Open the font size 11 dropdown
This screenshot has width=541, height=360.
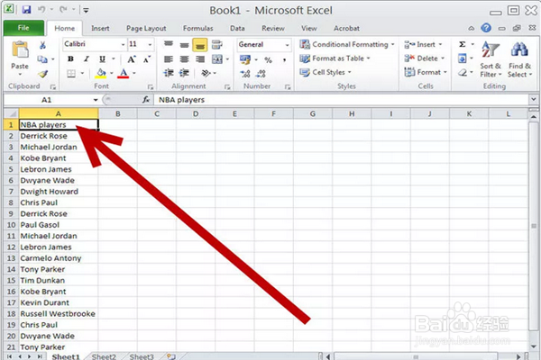pos(150,44)
